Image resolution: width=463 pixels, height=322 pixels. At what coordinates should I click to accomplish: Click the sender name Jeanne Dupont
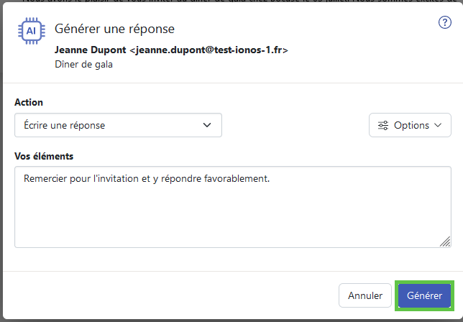91,50
